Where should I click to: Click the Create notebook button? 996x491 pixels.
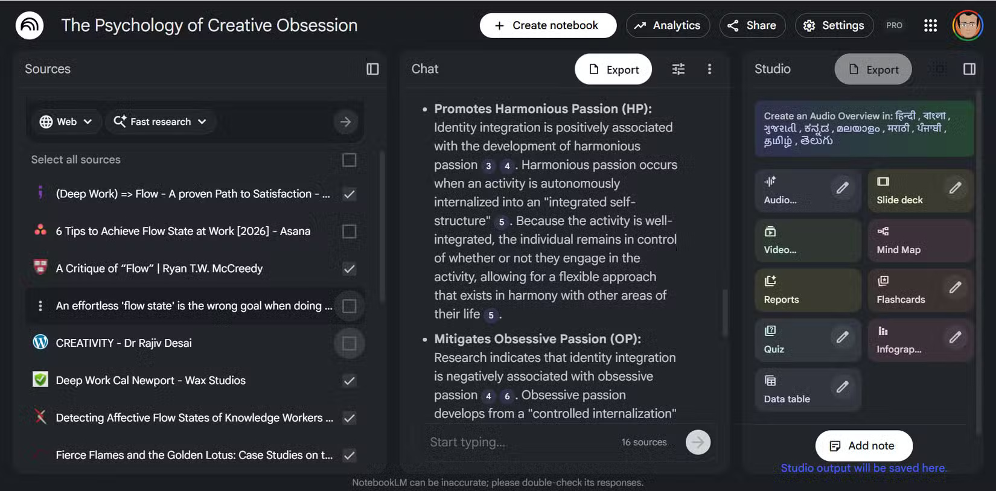pyautogui.click(x=547, y=25)
